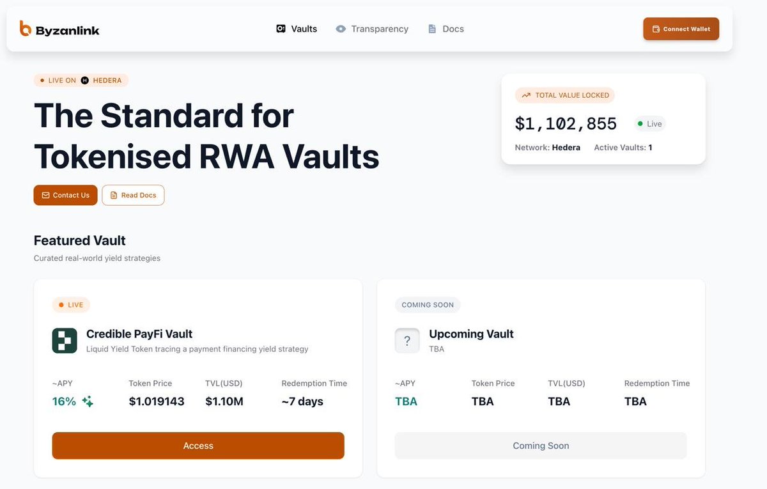
Task: Click the LIVE badge on Credible PayFi card
Action: click(72, 305)
